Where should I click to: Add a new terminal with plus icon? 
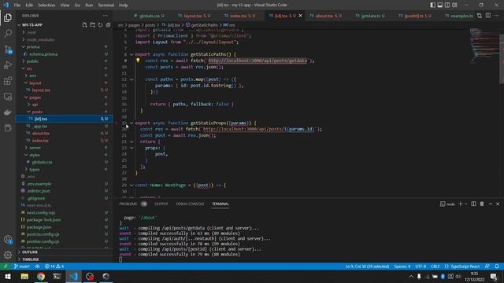[x=460, y=204]
